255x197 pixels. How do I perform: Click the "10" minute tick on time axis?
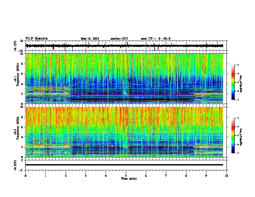click(226, 176)
